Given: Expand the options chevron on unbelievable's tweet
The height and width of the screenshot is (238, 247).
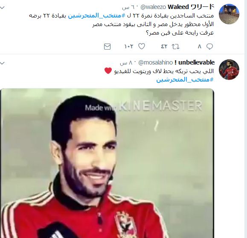Looking at the screenshot, I should point(2,63).
